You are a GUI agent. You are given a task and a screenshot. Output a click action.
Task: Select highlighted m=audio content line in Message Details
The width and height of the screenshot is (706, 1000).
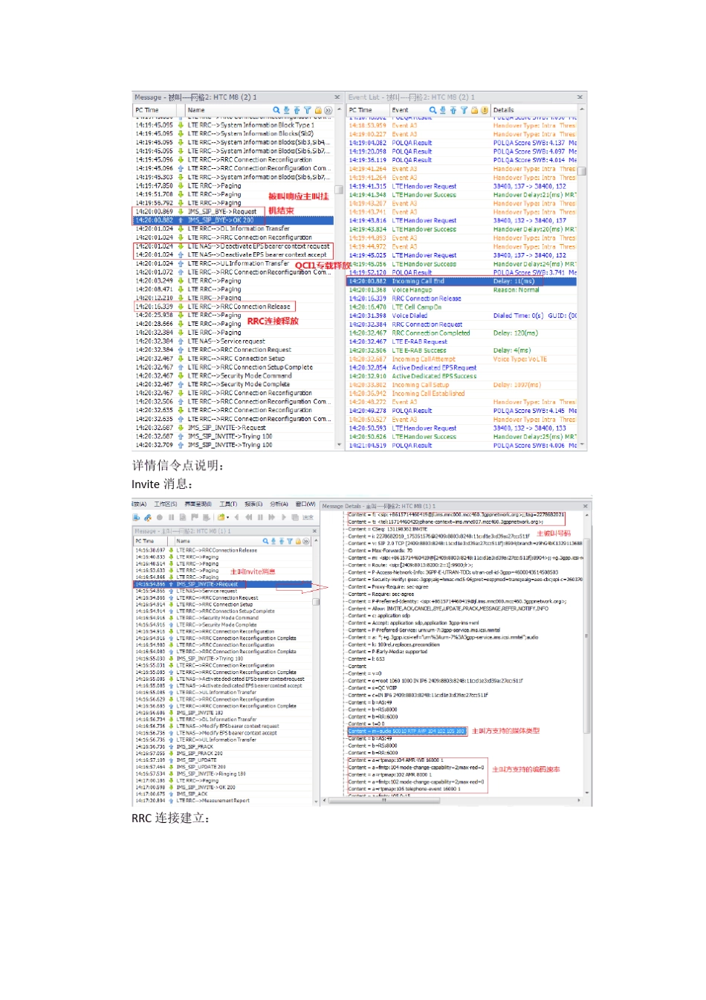pos(407,731)
